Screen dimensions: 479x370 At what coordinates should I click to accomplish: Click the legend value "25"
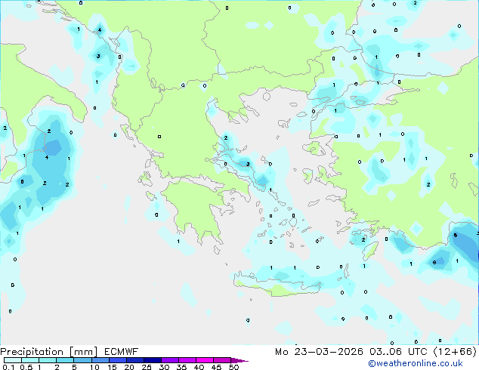pyautogui.click(x=147, y=367)
